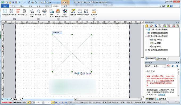Collapse the user variables tree node

point(146,36)
